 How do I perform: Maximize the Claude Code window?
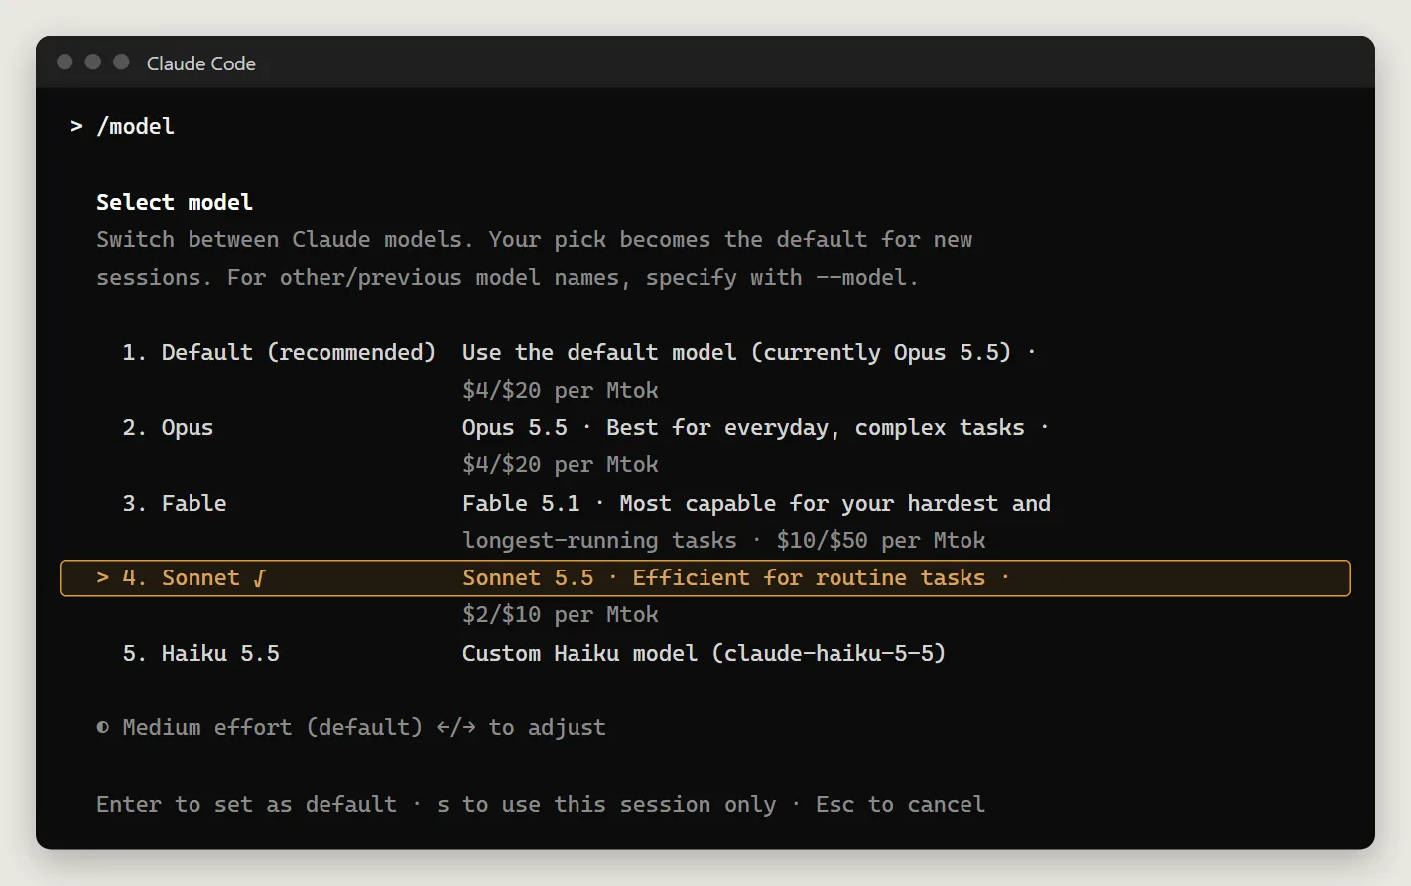click(x=121, y=63)
